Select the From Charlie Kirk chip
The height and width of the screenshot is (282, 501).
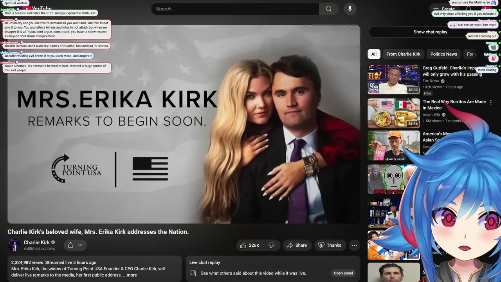[x=403, y=54]
